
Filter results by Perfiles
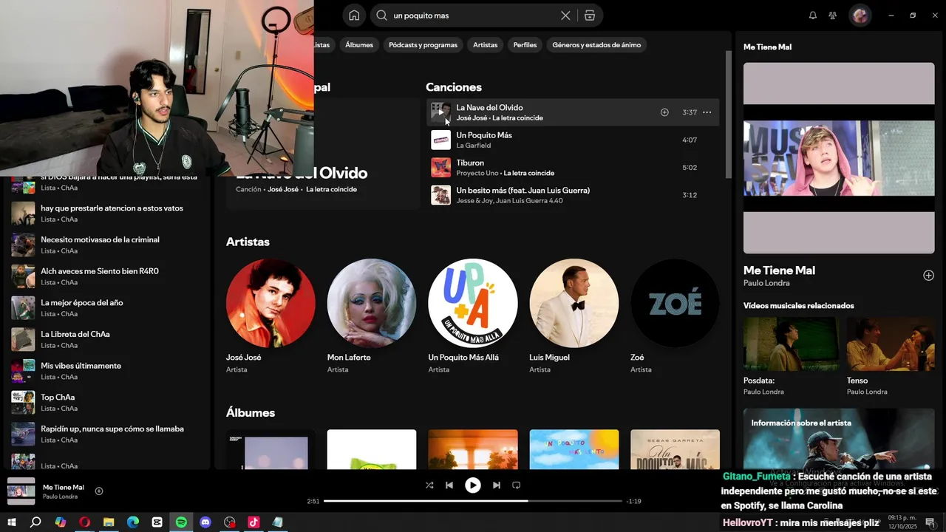525,45
